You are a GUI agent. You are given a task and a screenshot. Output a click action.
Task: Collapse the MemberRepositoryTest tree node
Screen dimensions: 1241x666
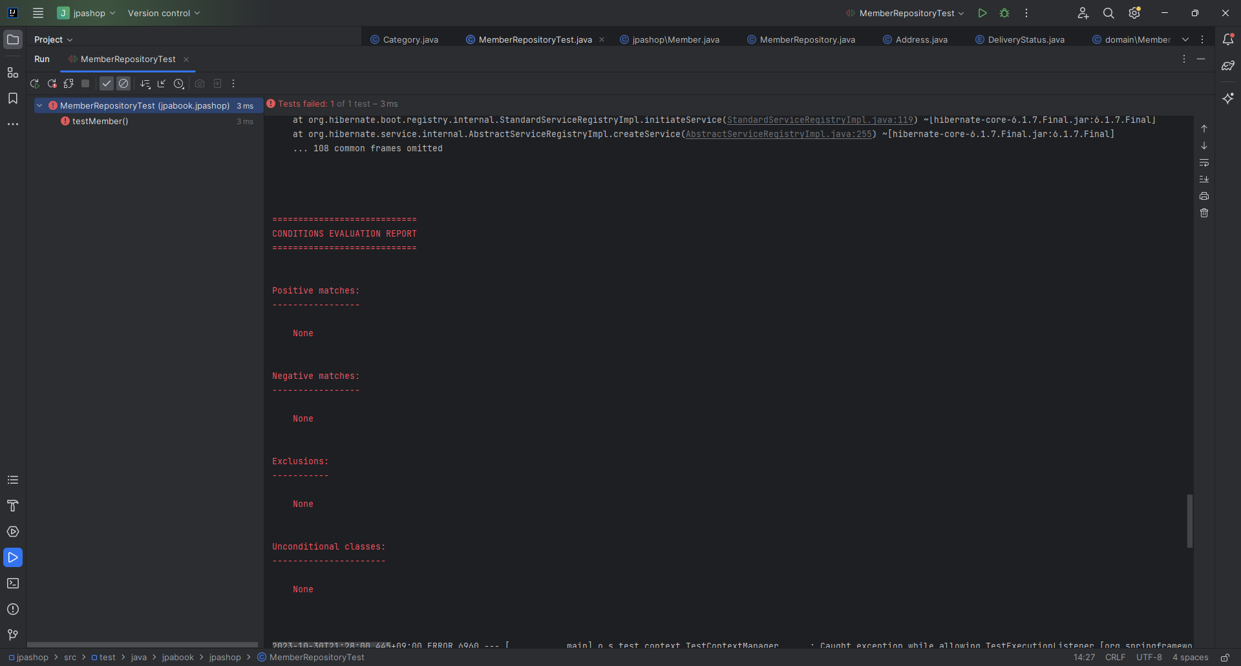tap(39, 105)
